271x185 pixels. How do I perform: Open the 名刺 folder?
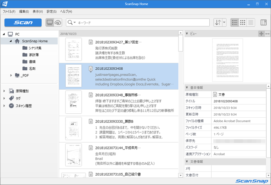tap(29, 69)
